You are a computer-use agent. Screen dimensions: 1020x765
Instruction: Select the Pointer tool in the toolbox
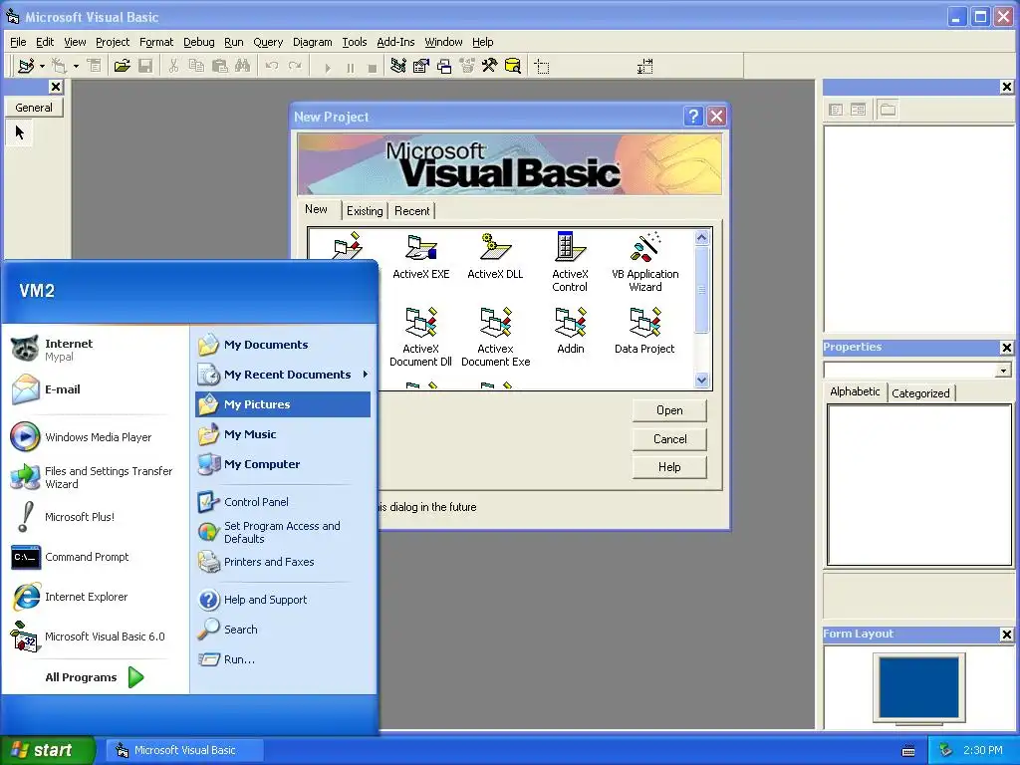20,132
